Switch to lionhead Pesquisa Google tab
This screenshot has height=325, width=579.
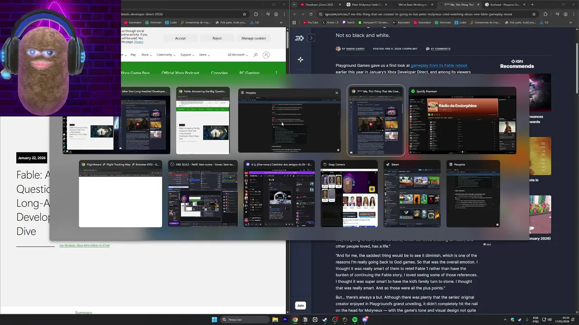[x=505, y=5]
